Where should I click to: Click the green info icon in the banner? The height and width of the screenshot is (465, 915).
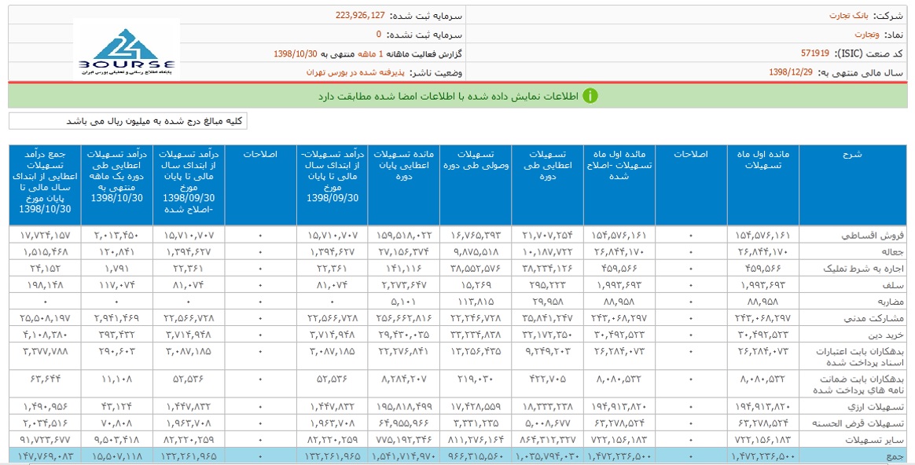590,96
